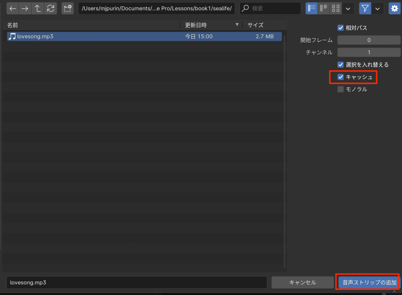Image resolution: width=402 pixels, height=295 pixels.
Task: Toggle the file filter funnel icon
Action: click(365, 8)
